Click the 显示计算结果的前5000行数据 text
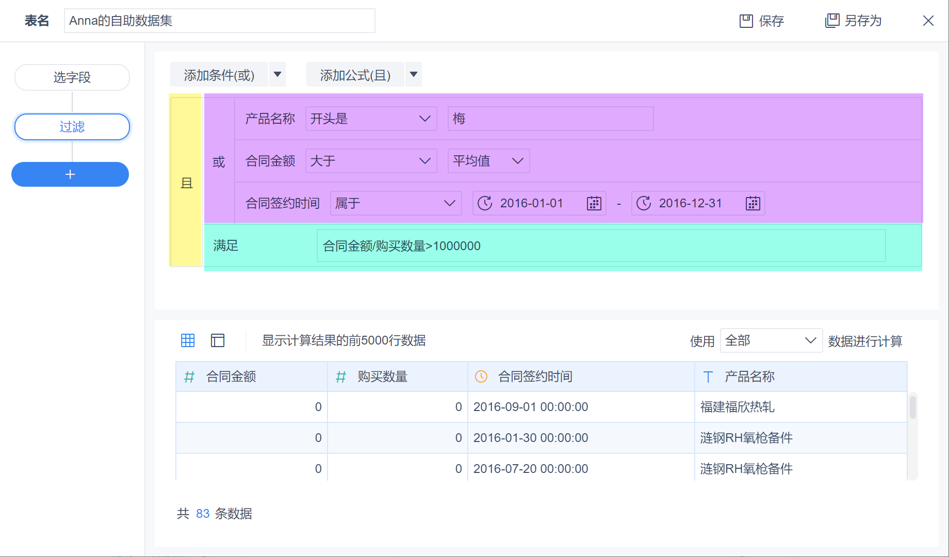This screenshot has width=949, height=557. pos(344,340)
